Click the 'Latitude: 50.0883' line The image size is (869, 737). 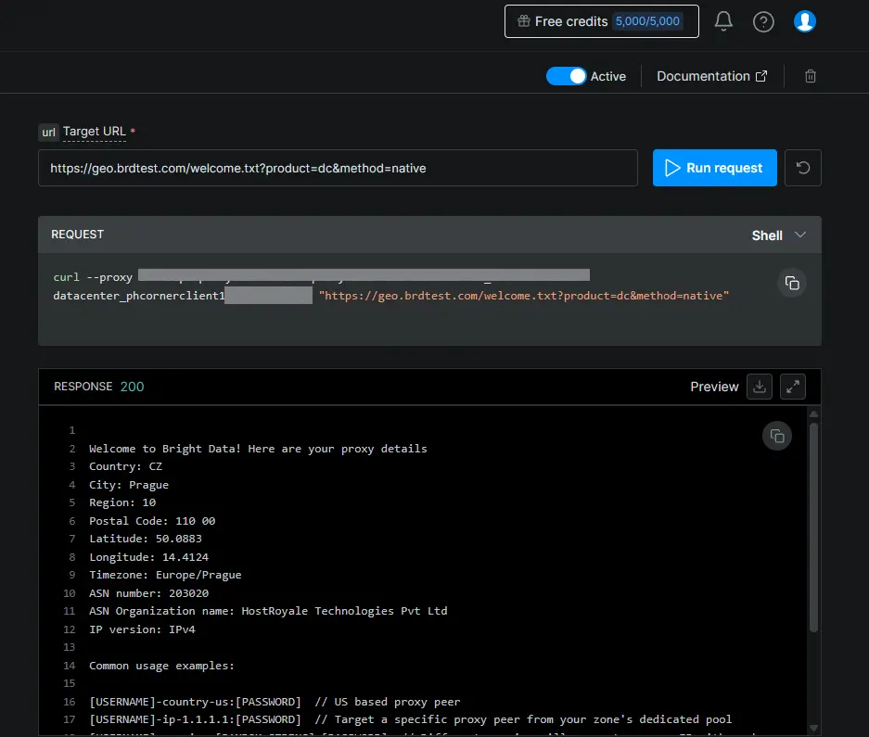146,538
